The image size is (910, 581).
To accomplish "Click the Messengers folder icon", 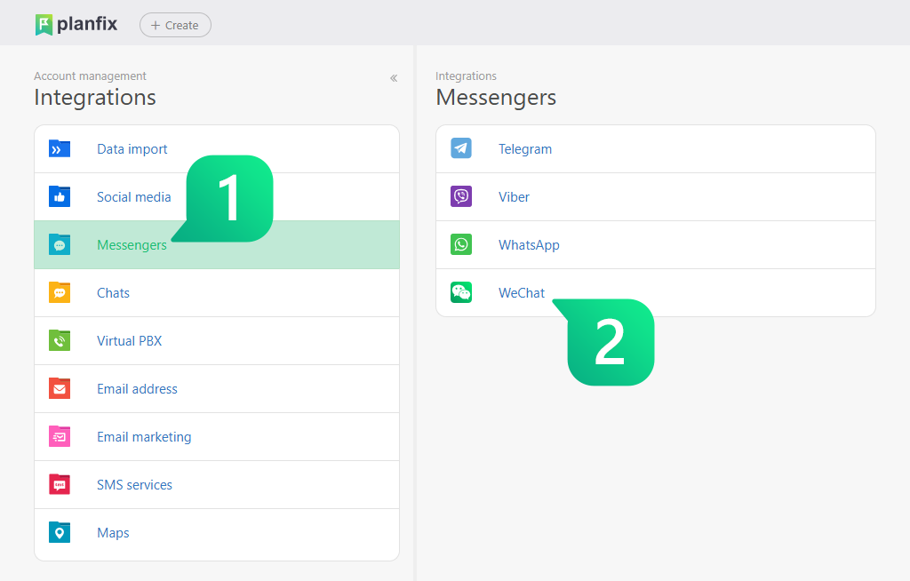I will click(60, 245).
